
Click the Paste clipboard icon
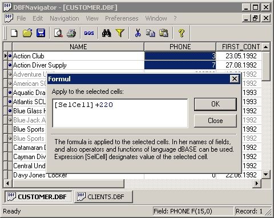point(164,33)
